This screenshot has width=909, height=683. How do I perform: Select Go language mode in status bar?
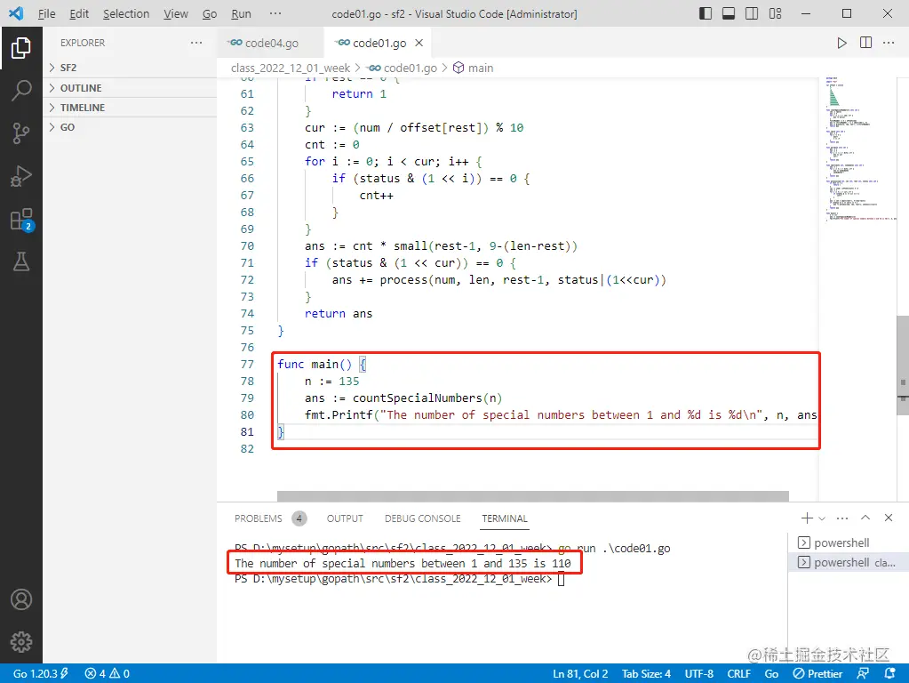(x=771, y=674)
